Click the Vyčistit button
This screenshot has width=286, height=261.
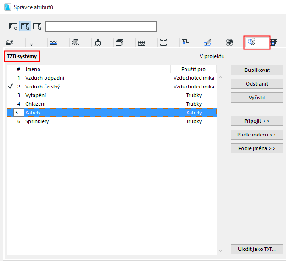tap(257, 98)
